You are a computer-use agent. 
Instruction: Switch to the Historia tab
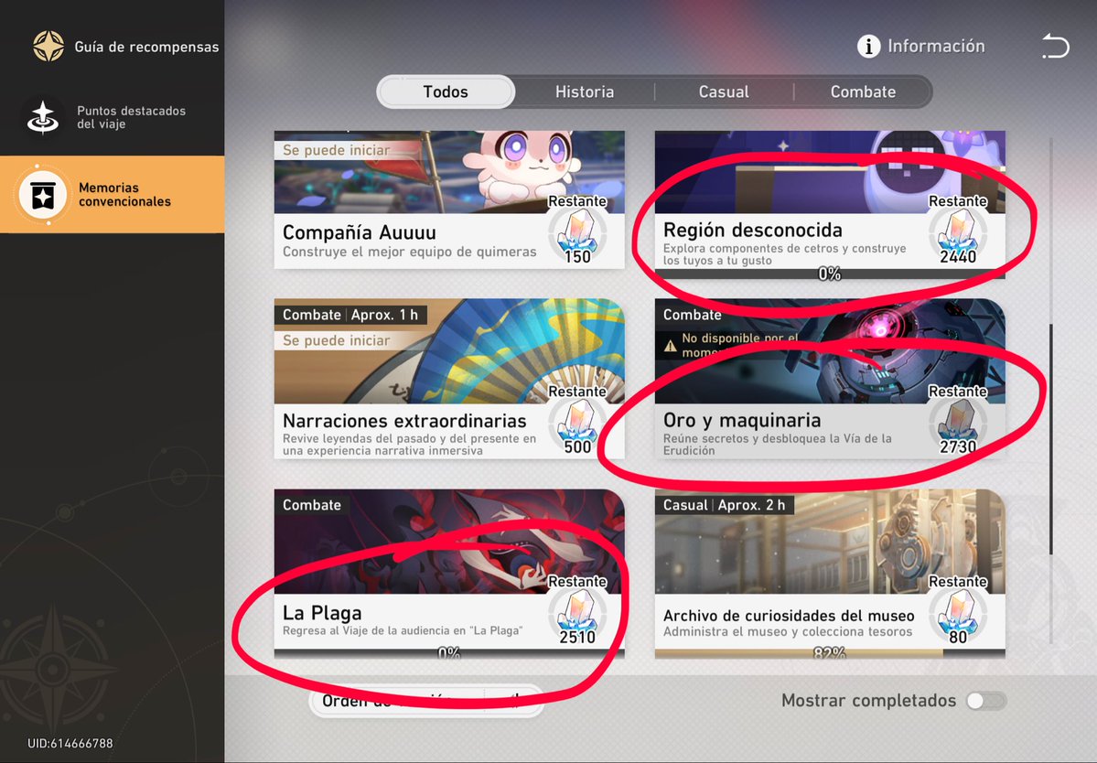pyautogui.click(x=584, y=91)
